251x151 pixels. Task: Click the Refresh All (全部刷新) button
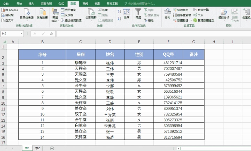tap(91, 15)
